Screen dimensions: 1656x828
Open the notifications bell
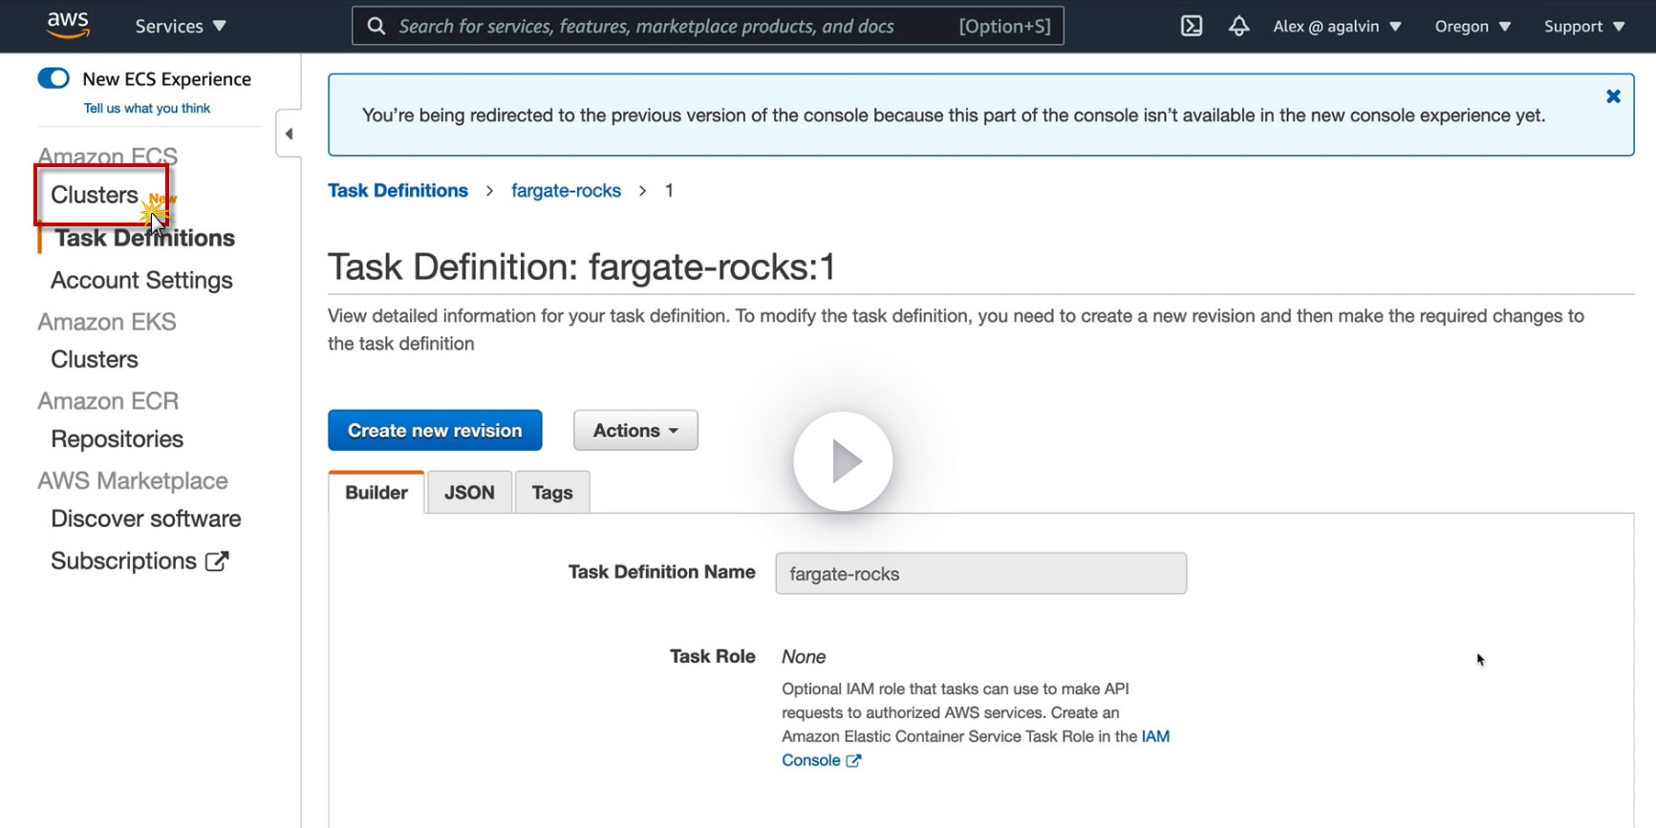(x=1238, y=26)
